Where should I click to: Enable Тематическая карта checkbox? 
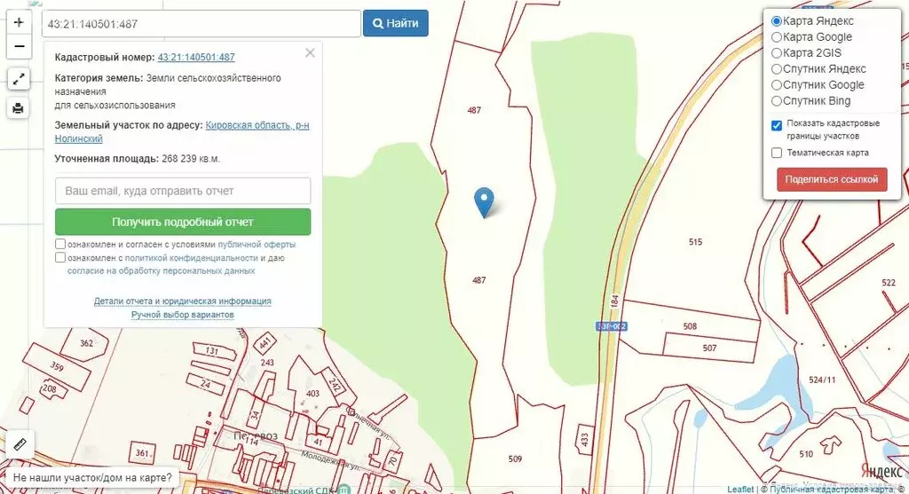tap(777, 153)
